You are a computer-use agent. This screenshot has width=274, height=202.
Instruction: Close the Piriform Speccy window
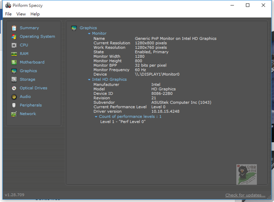pos(263,5)
